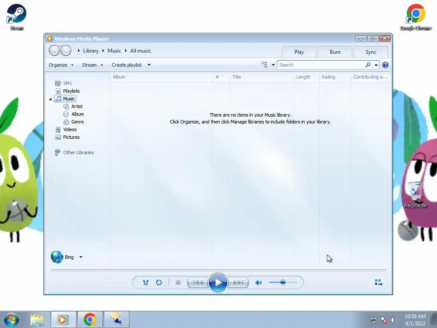Switch to Now Playing view icon
The height and width of the screenshot is (328, 437).
(379, 283)
